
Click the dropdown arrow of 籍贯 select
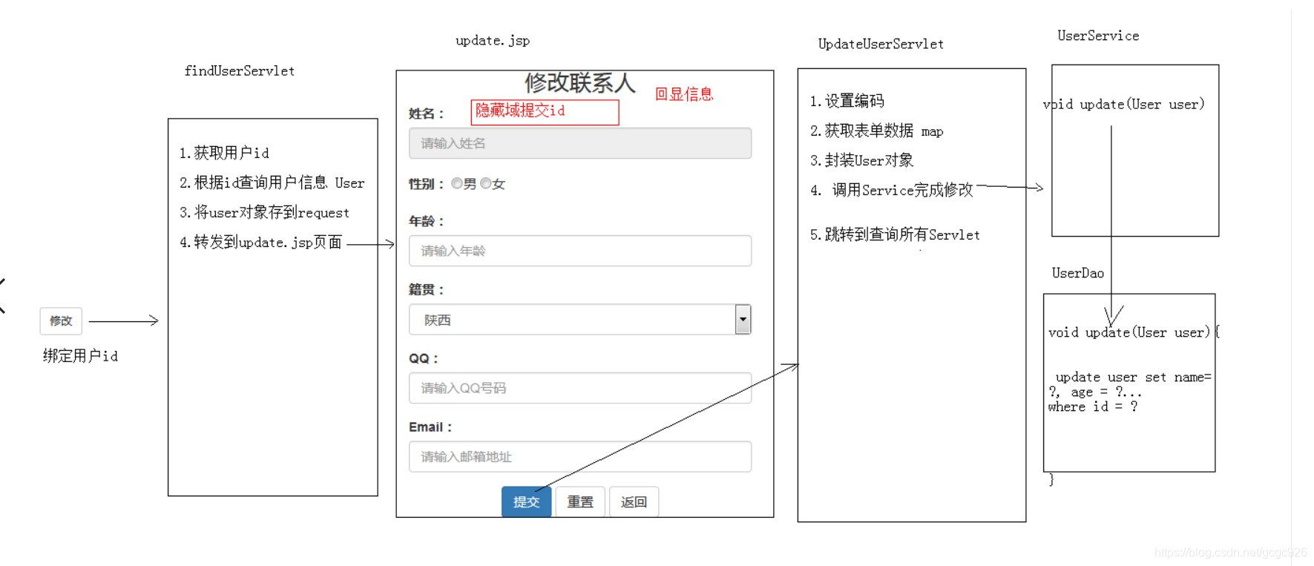[x=743, y=320]
